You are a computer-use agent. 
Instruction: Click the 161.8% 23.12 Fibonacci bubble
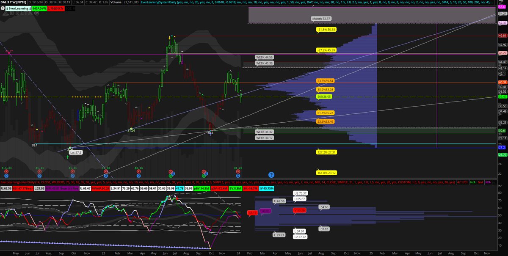click(x=326, y=173)
